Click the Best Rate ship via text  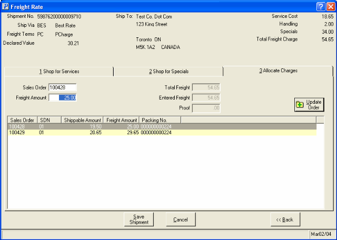[65, 26]
